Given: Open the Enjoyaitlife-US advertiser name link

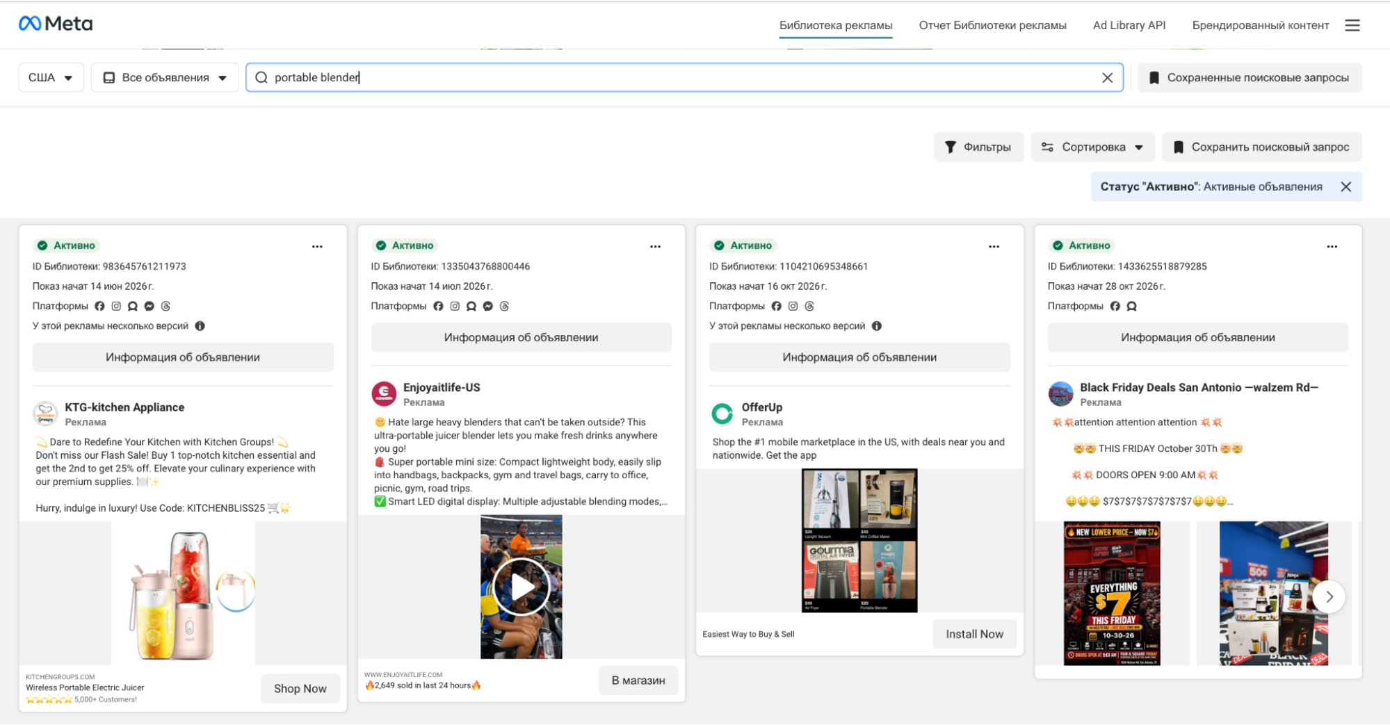Looking at the screenshot, I should (x=442, y=387).
